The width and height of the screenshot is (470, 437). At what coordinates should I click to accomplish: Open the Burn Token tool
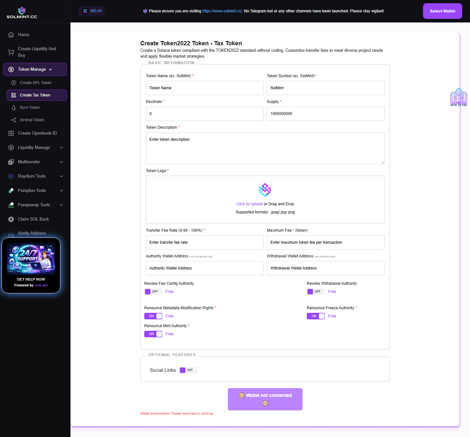[x=30, y=107]
